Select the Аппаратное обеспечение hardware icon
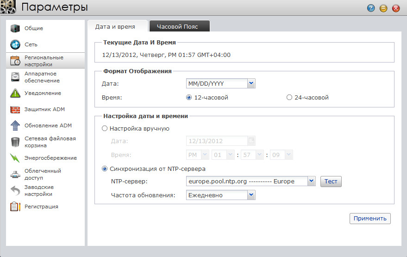This screenshot has width=407, height=257. pyautogui.click(x=15, y=77)
